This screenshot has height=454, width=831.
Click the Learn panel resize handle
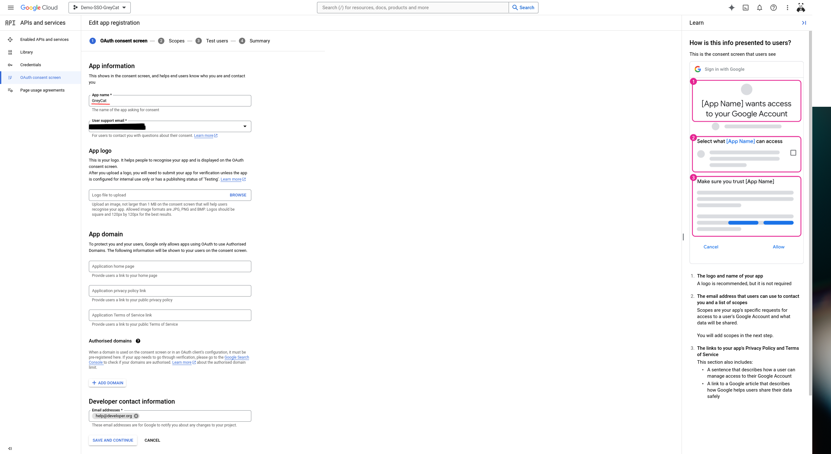click(683, 237)
